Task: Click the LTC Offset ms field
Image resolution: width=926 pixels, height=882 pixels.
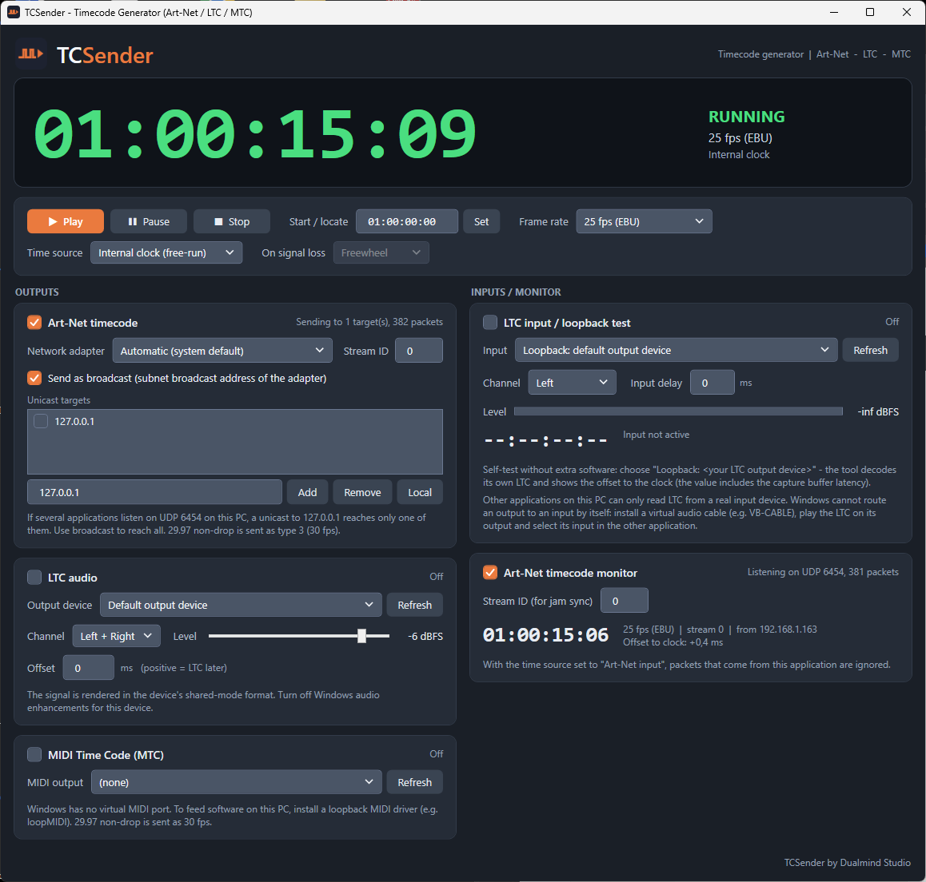Action: (89, 668)
